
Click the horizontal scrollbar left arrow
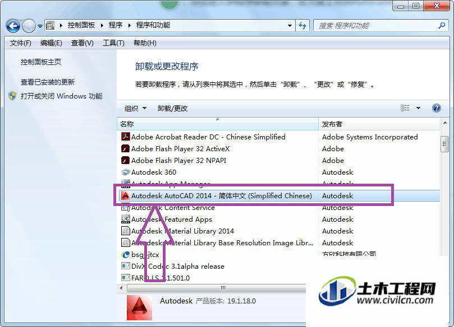click(x=122, y=288)
